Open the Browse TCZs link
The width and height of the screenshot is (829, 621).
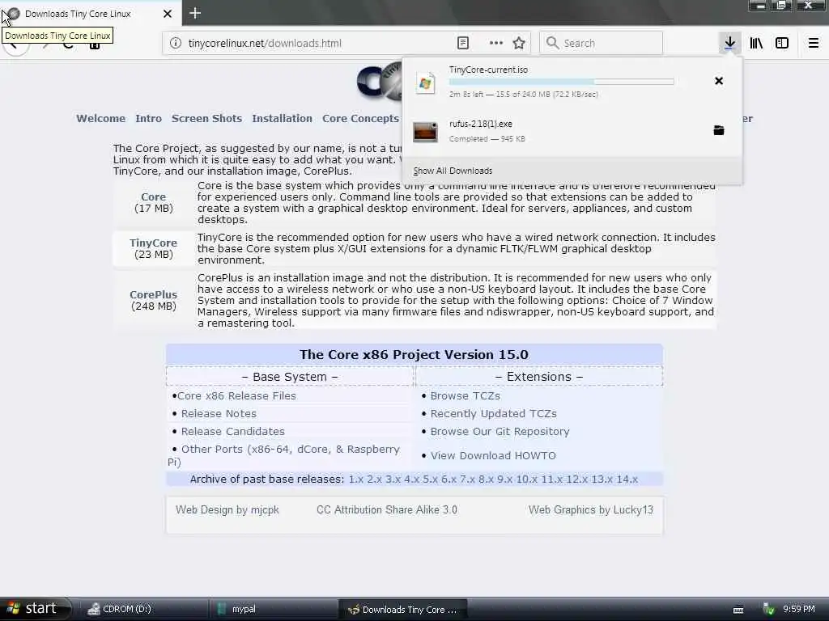point(466,395)
